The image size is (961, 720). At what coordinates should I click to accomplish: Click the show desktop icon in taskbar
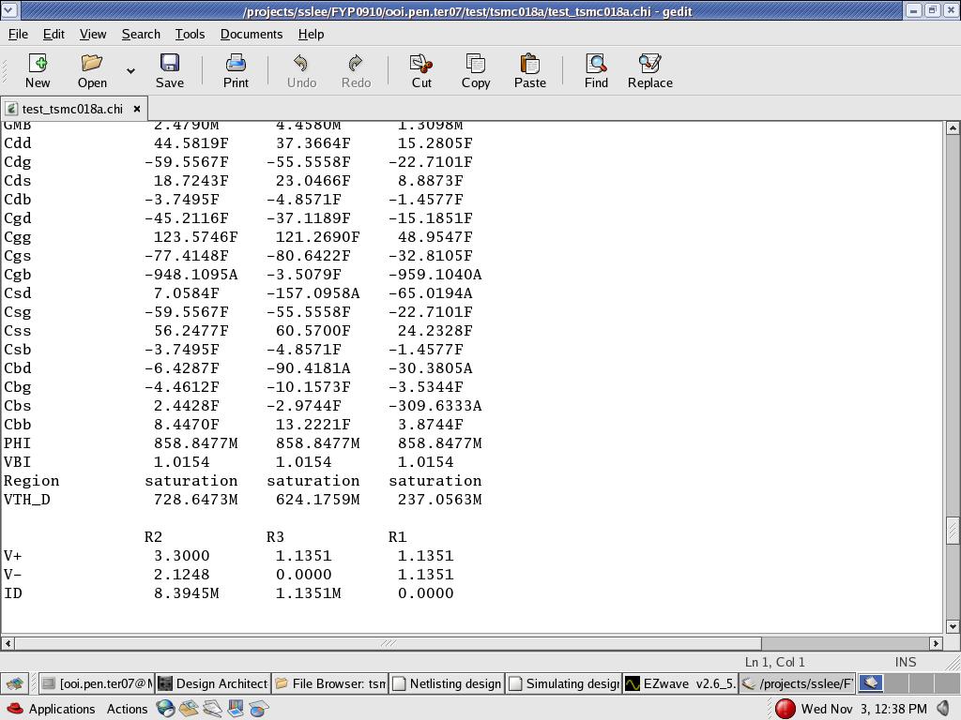click(x=15, y=683)
